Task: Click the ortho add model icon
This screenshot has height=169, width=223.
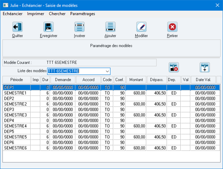Action: 205,67
